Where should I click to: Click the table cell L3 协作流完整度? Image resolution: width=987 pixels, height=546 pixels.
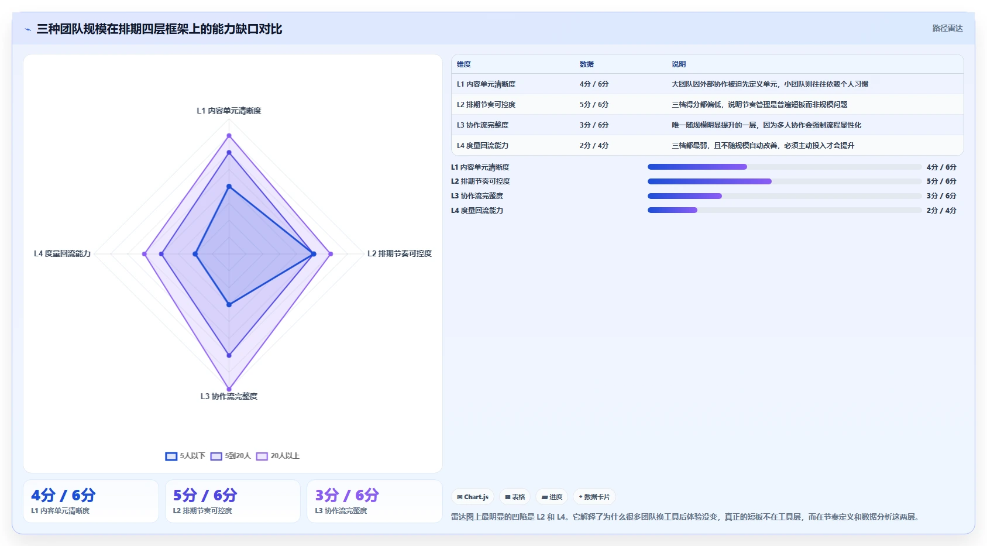483,125
